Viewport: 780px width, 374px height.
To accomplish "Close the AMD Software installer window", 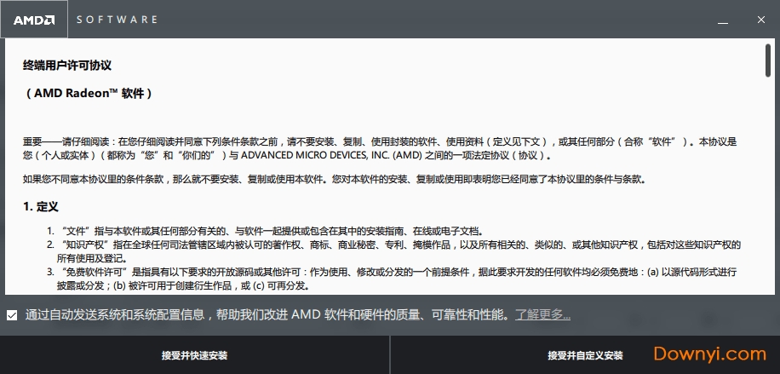I will pos(761,20).
